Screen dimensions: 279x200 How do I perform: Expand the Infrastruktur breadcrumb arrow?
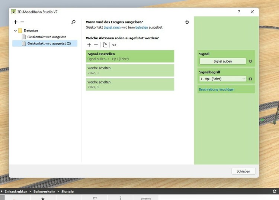coord(2,191)
